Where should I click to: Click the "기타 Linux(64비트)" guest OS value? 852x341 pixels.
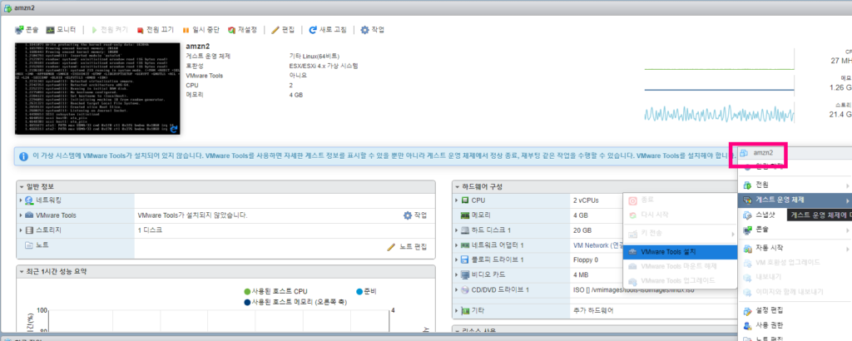tap(315, 56)
